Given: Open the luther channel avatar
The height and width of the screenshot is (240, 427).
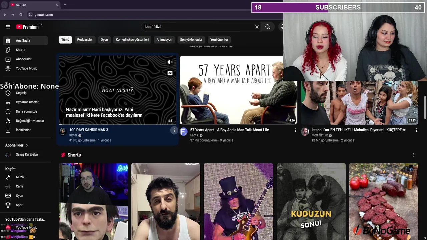Looking at the screenshot, I should tap(63, 131).
